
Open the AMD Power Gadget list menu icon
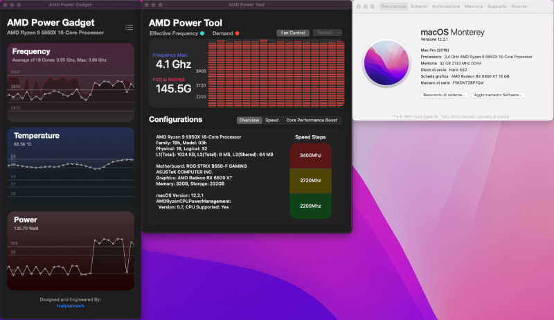tap(129, 28)
